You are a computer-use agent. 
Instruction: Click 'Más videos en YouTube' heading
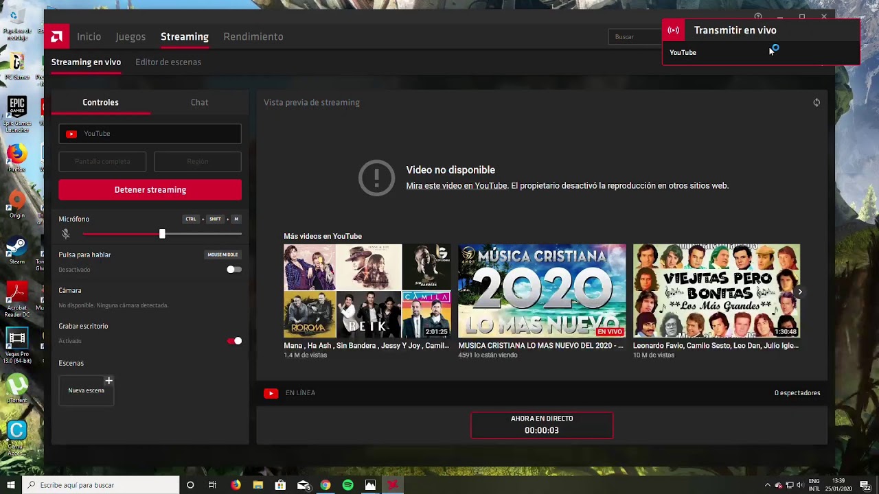(x=323, y=236)
